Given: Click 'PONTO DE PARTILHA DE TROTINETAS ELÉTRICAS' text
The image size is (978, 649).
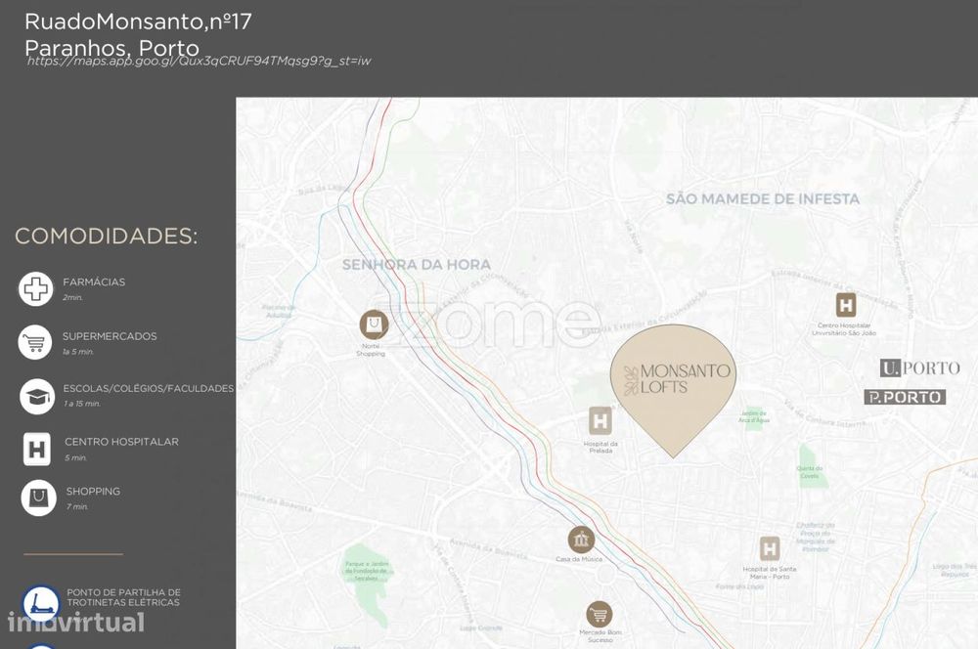Looking at the screenshot, I should point(124,597).
